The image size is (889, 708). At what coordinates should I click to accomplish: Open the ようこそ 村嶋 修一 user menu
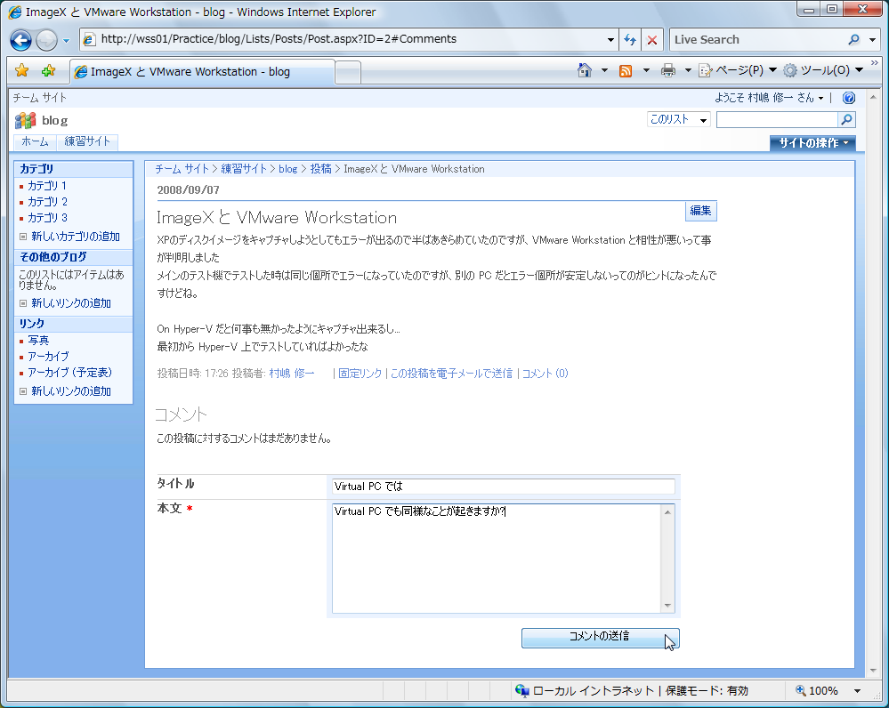pos(769,98)
